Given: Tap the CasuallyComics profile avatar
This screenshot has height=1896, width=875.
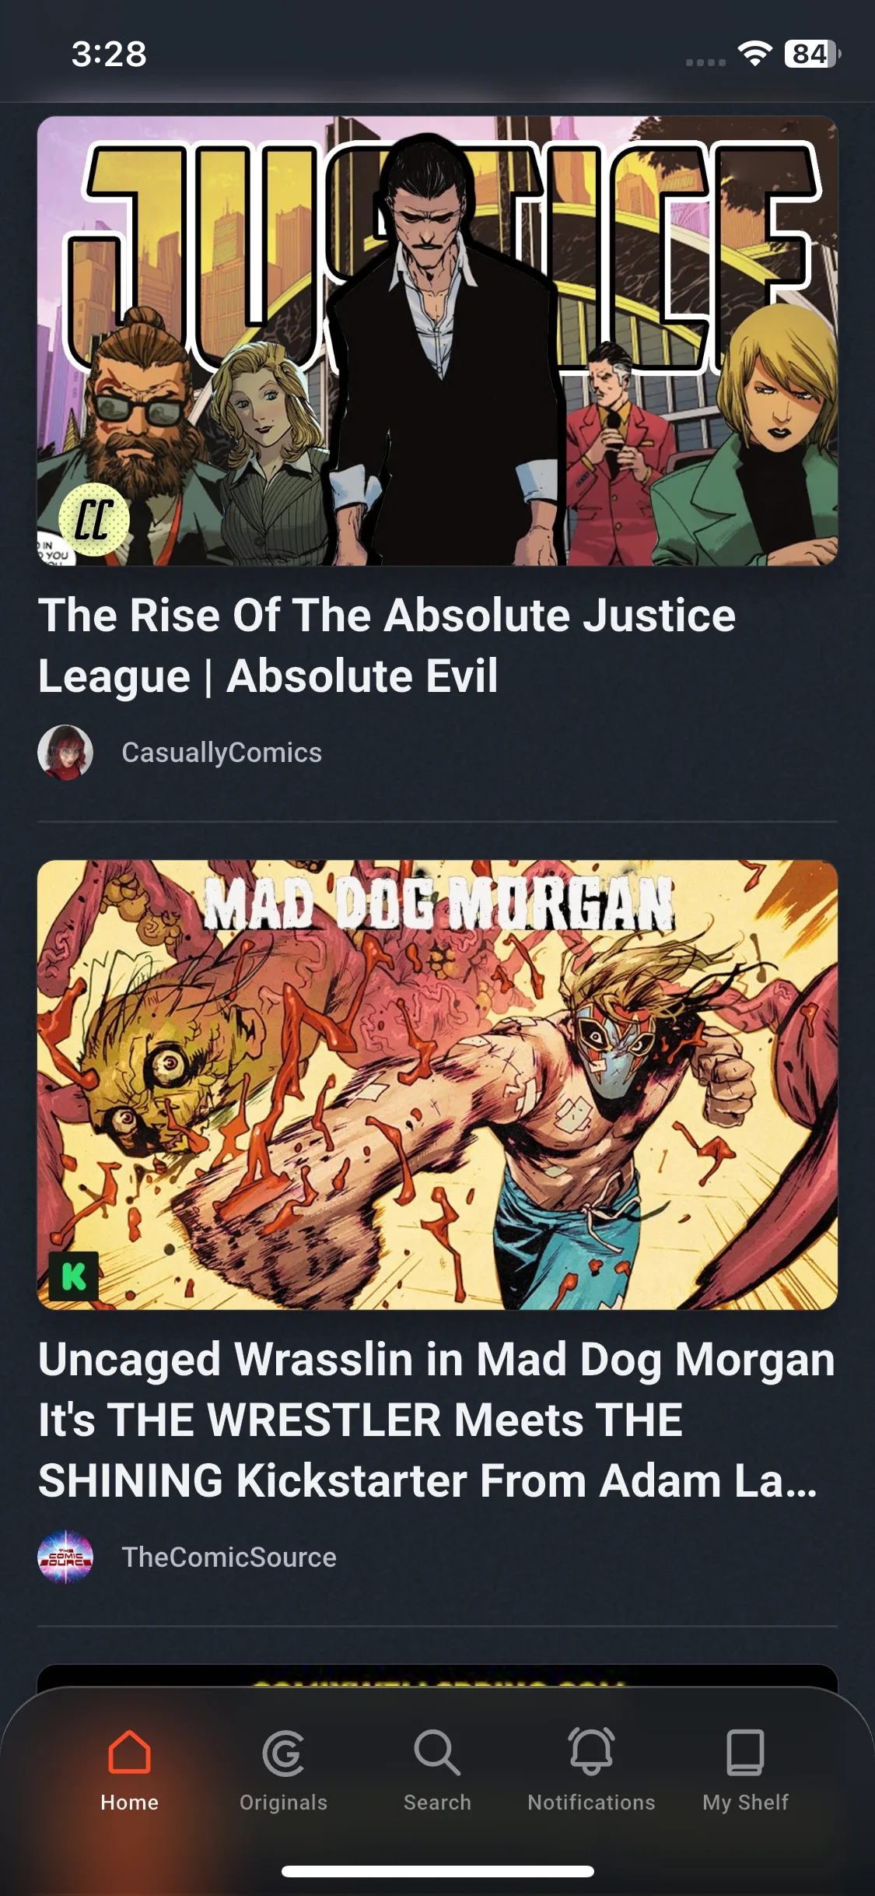Looking at the screenshot, I should pyautogui.click(x=65, y=753).
